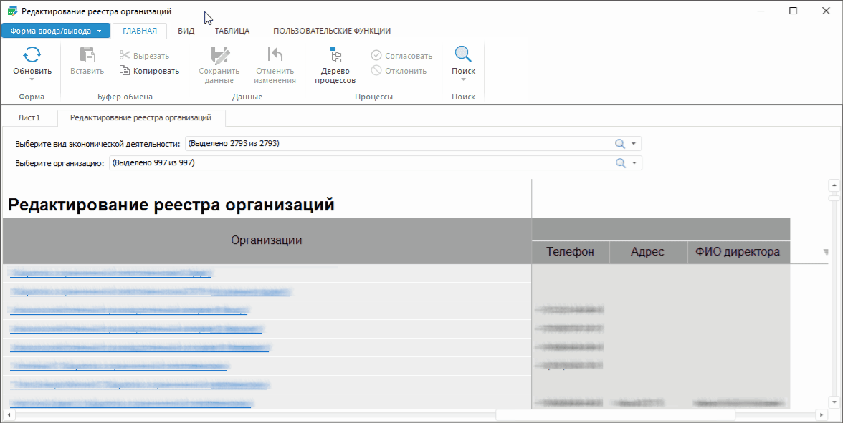The height and width of the screenshot is (423, 843).
Task: Switch to the ВИД ribbon tab
Action: [186, 31]
